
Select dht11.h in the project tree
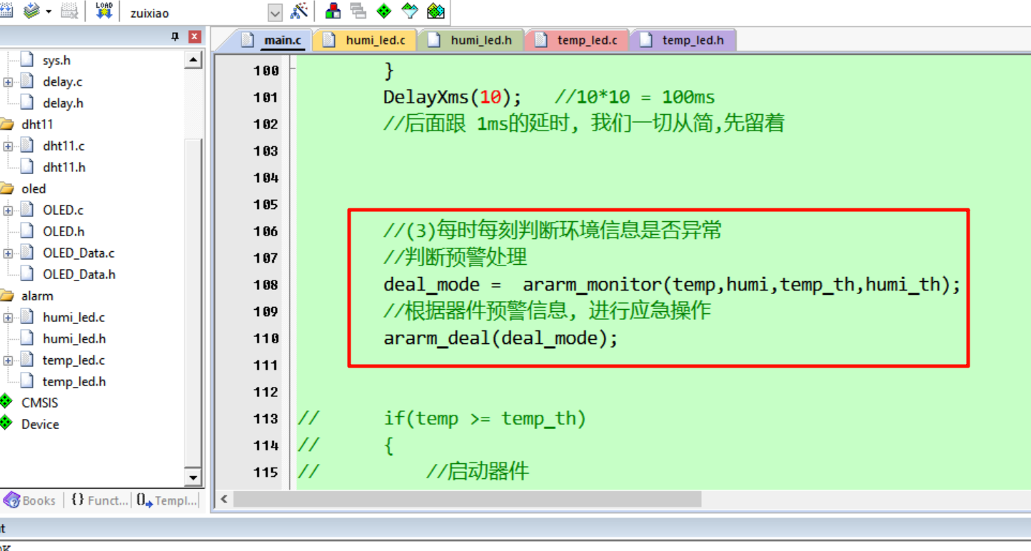[x=64, y=167]
